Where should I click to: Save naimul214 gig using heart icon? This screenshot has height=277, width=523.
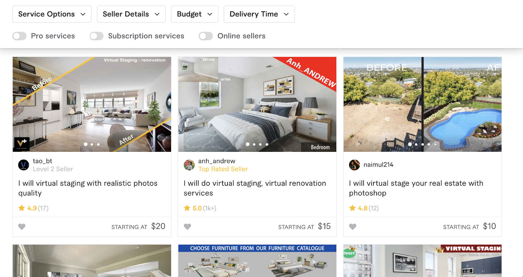[x=353, y=227]
